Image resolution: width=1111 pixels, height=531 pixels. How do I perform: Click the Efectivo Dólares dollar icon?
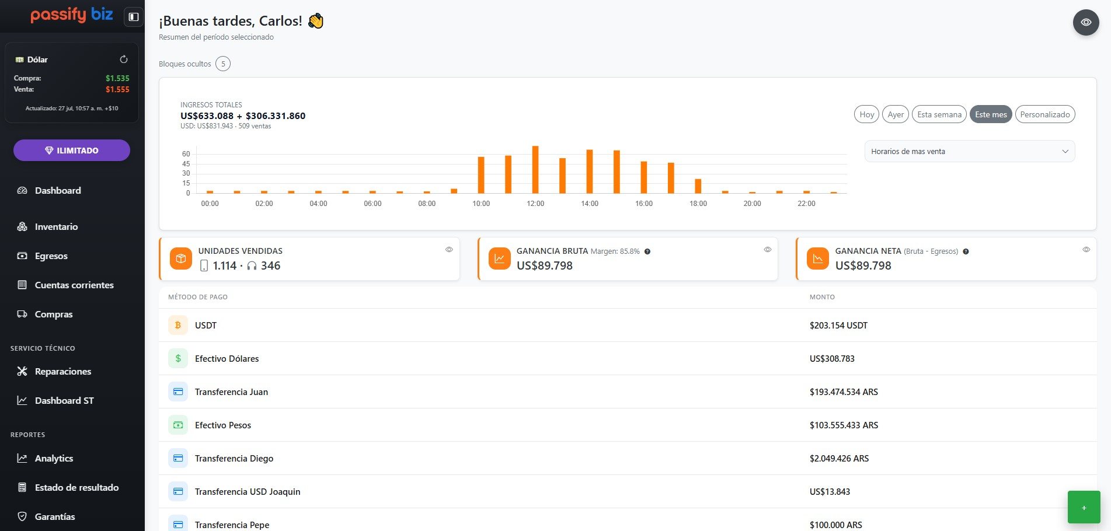178,358
